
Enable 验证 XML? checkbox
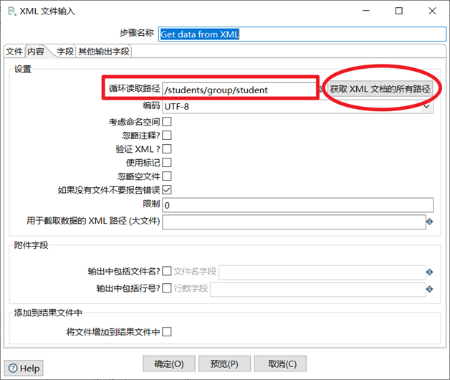pos(167,149)
